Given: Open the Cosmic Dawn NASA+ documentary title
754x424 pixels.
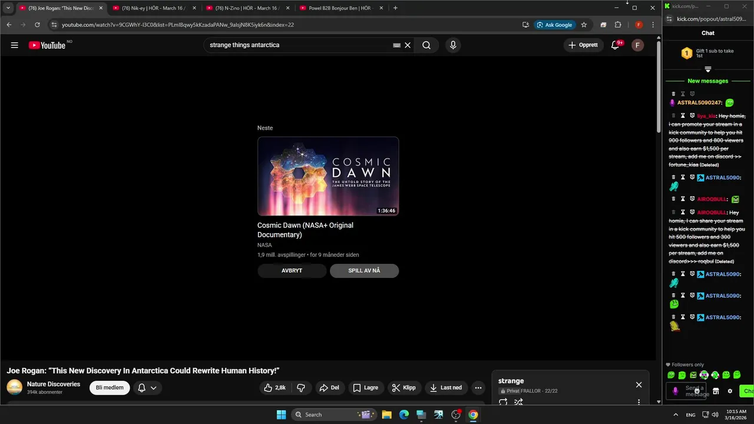Looking at the screenshot, I should 305,230.
